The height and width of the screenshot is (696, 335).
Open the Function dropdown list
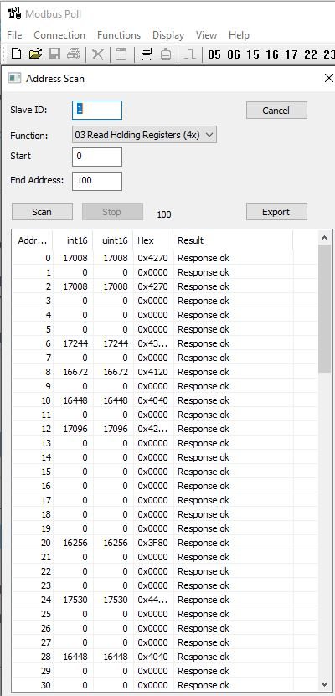click(x=144, y=135)
